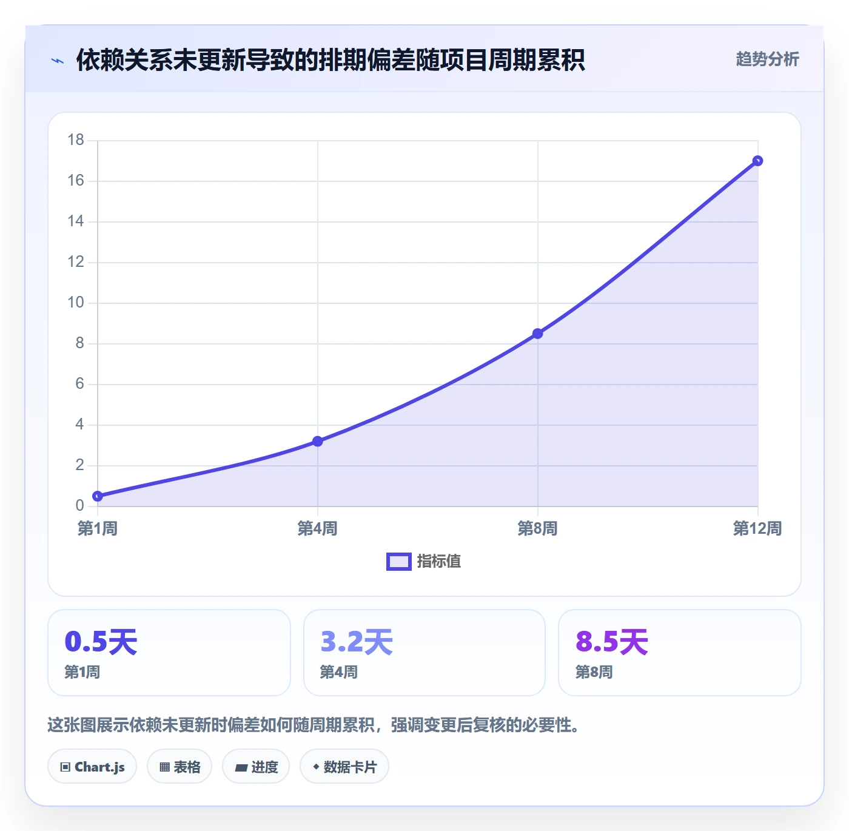Open the 8.5天 第8周 stat card
Viewport: 849px width, 831px height.
tap(680, 653)
